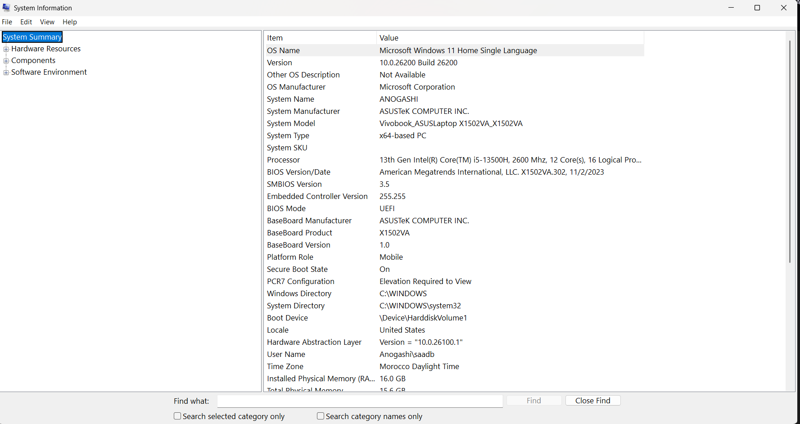Viewport: 800px width, 424px height.
Task: Select the User Name item
Action: tap(286, 354)
